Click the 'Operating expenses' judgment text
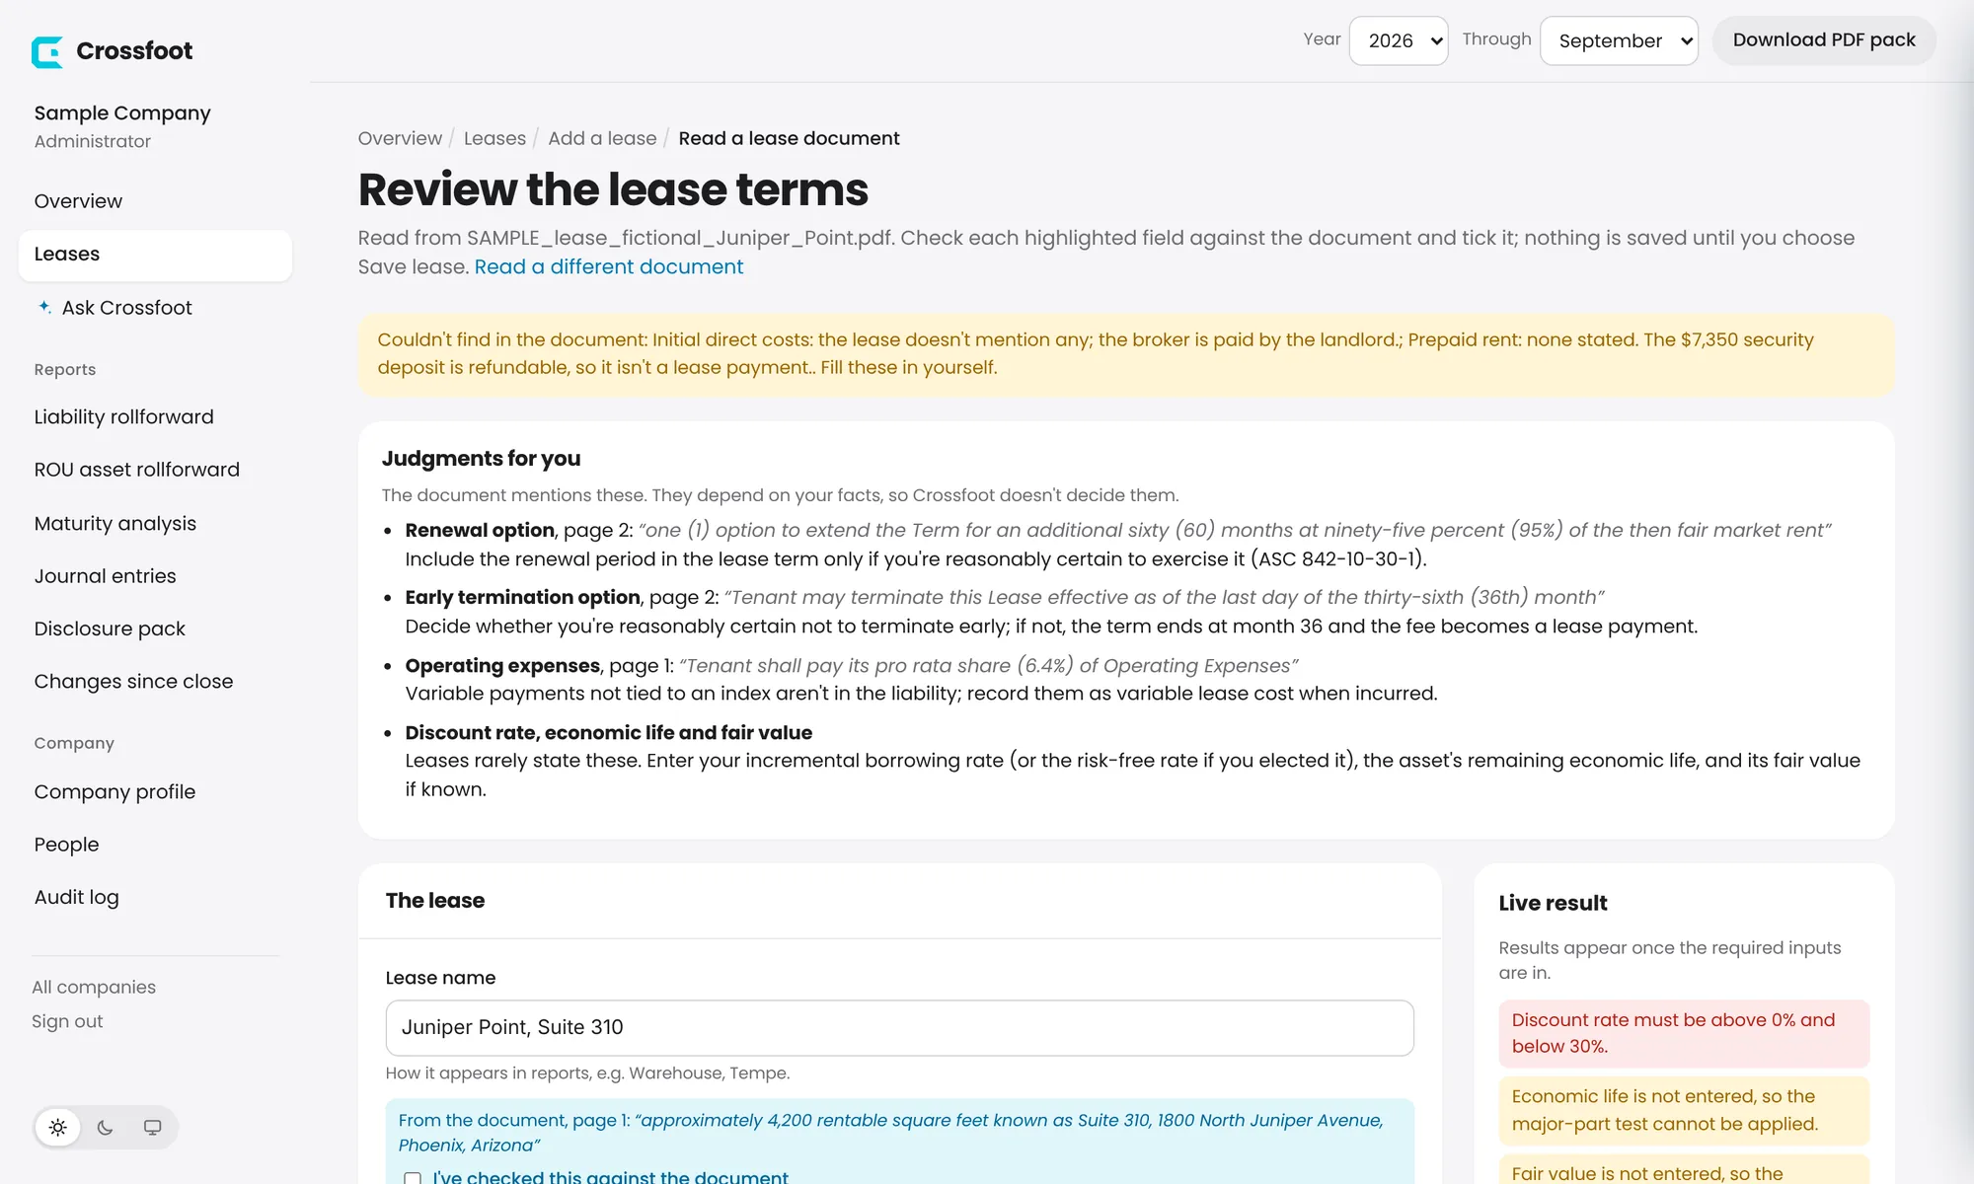Image resolution: width=1974 pixels, height=1184 pixels. (x=502, y=666)
